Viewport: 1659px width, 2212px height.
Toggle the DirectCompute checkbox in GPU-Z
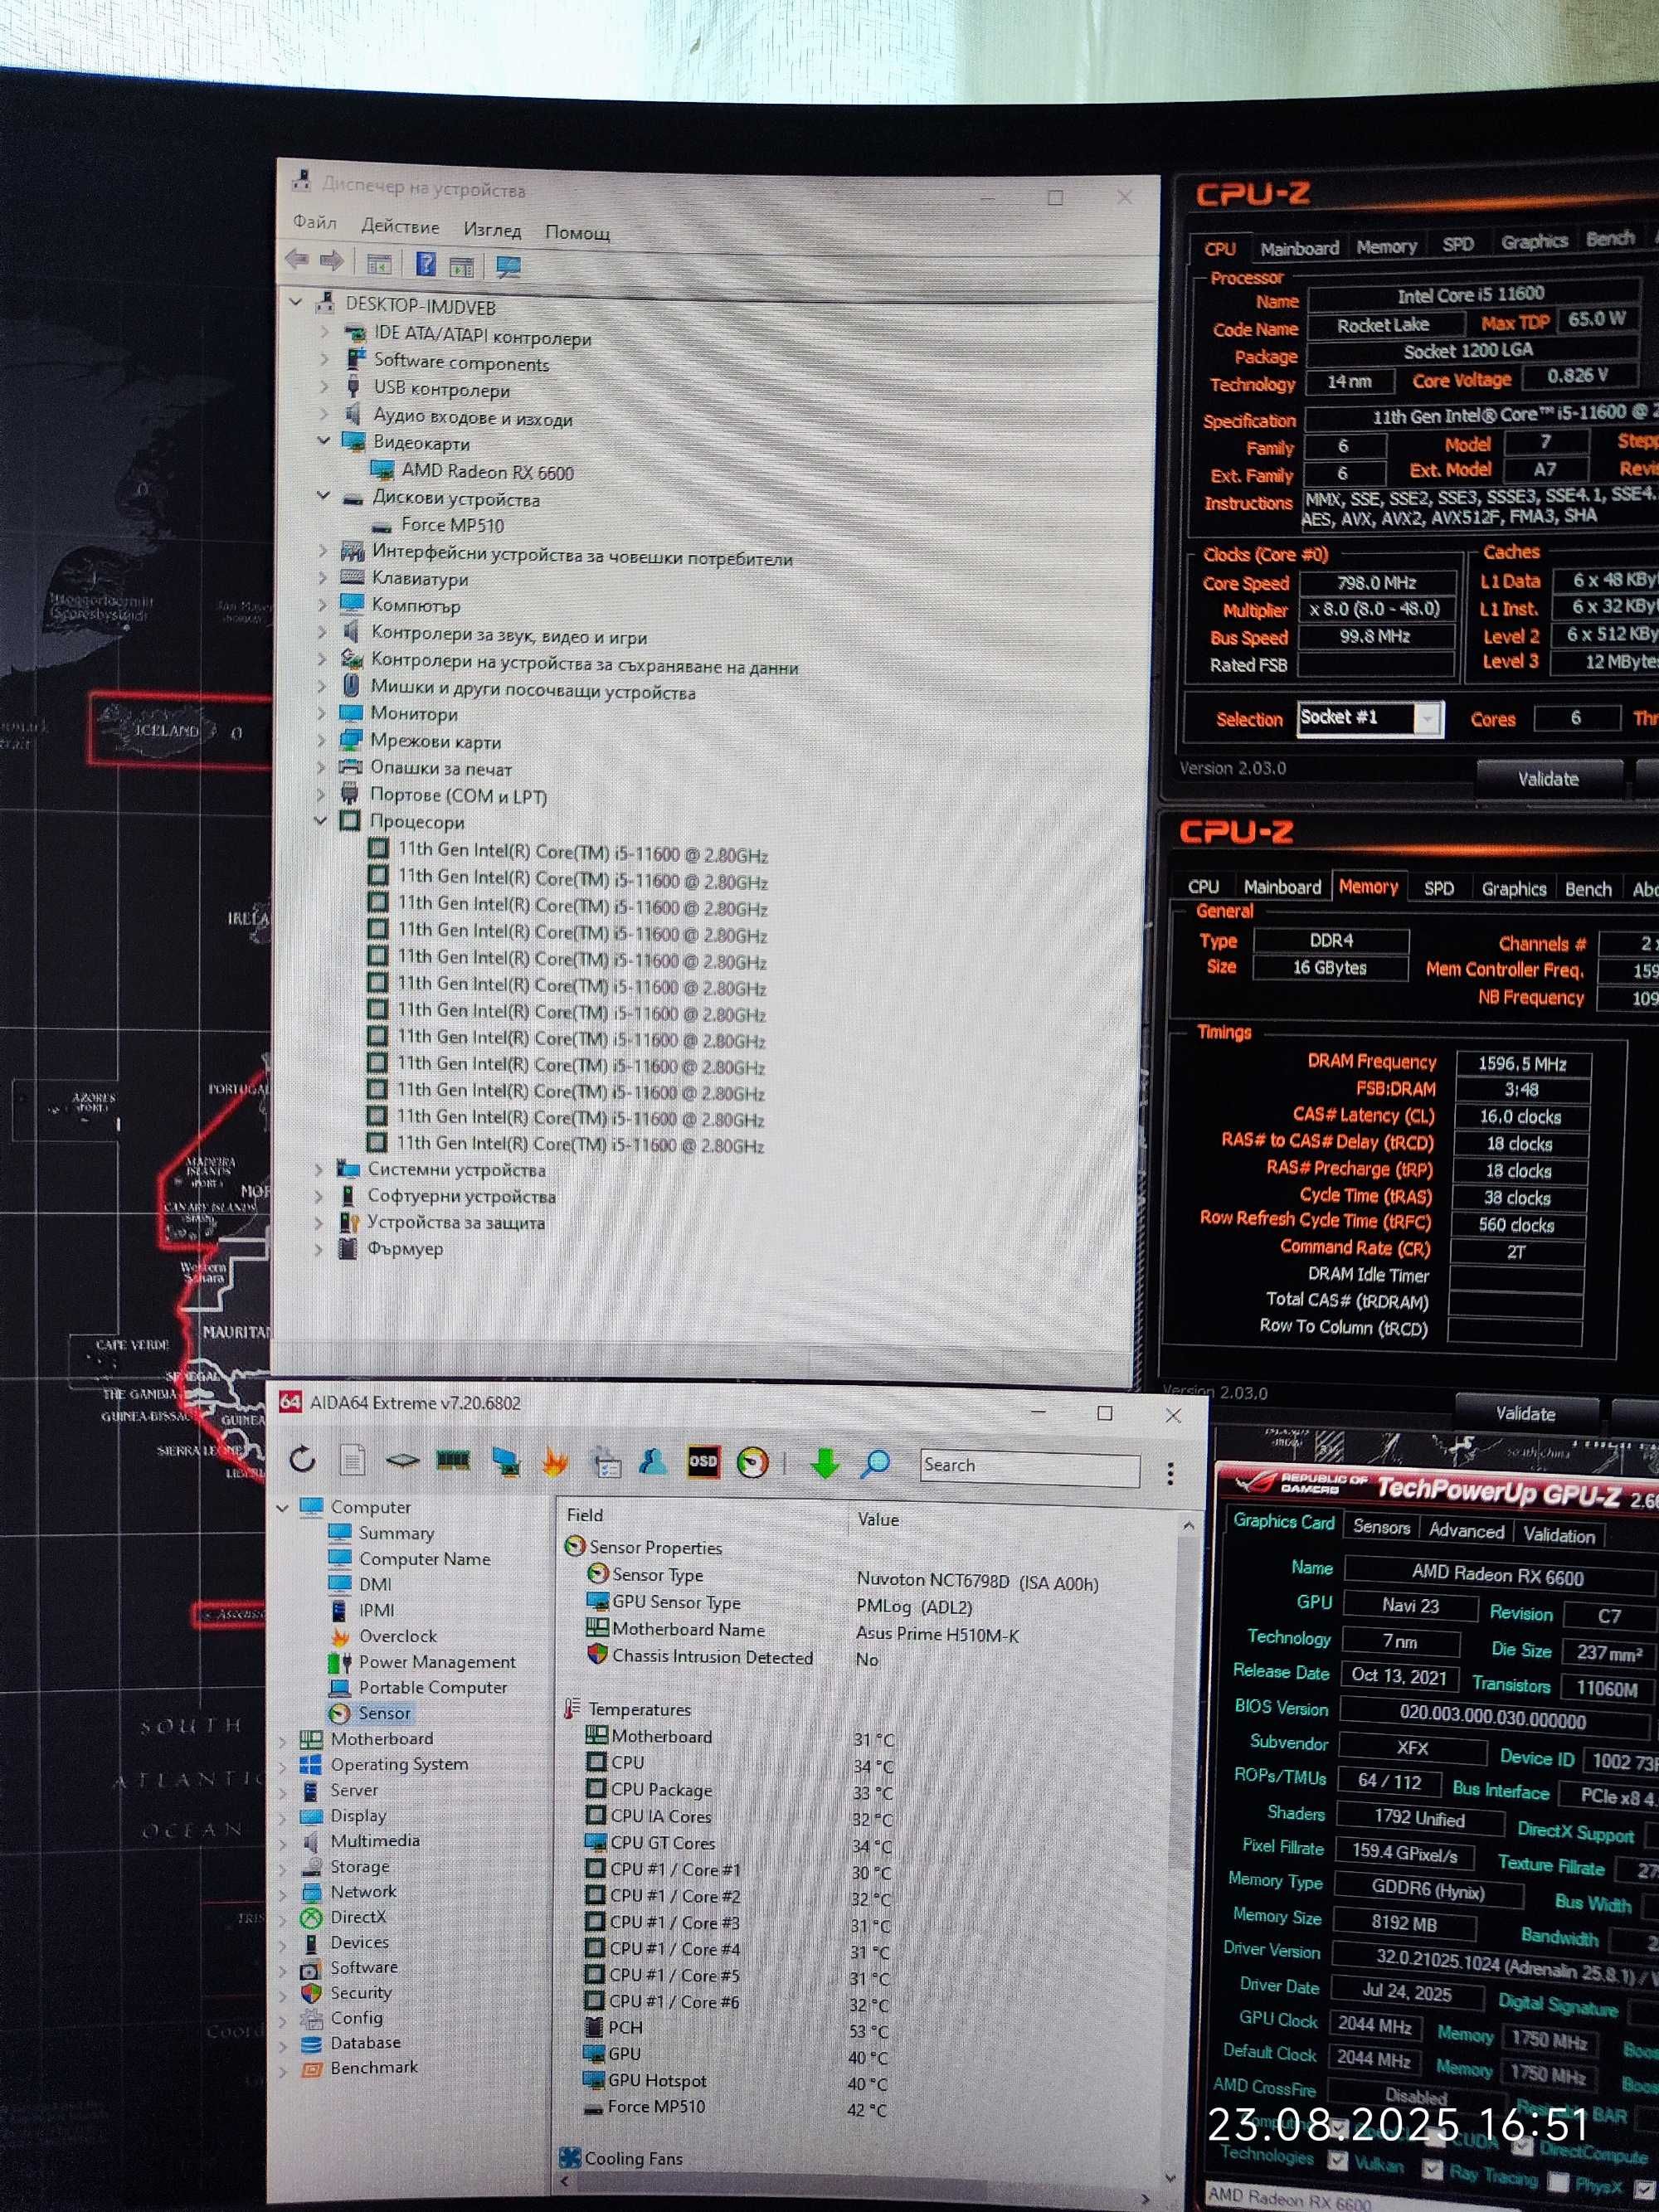pyautogui.click(x=1522, y=2146)
